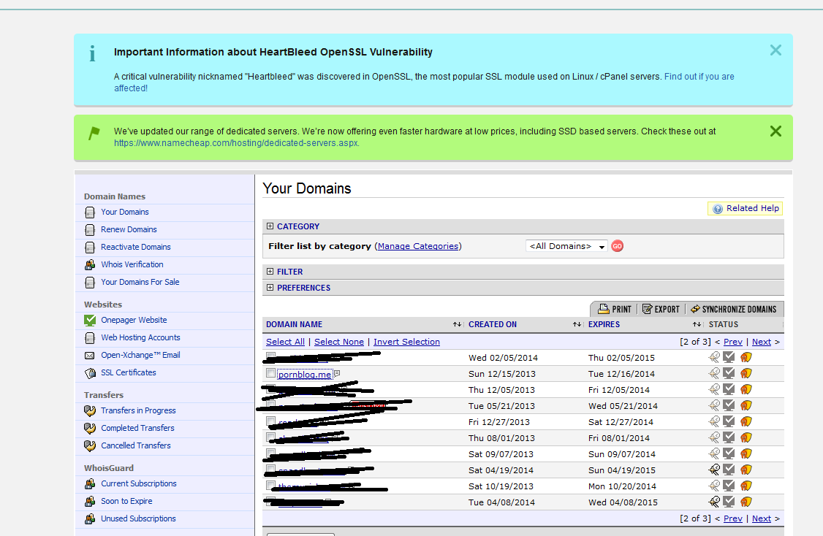Close the green dedicated servers banner
Image resolution: width=823 pixels, height=536 pixels.
click(775, 131)
